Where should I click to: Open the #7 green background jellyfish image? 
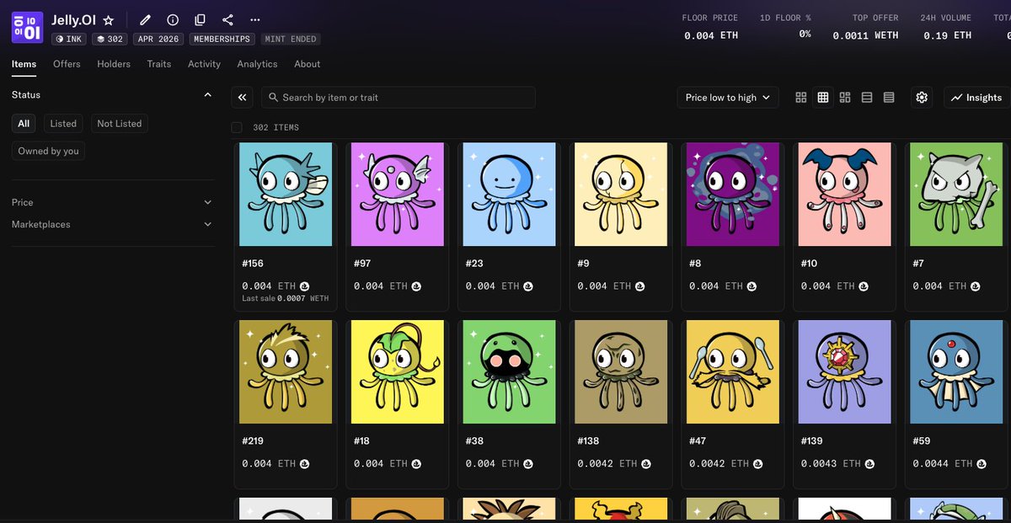[956, 195]
